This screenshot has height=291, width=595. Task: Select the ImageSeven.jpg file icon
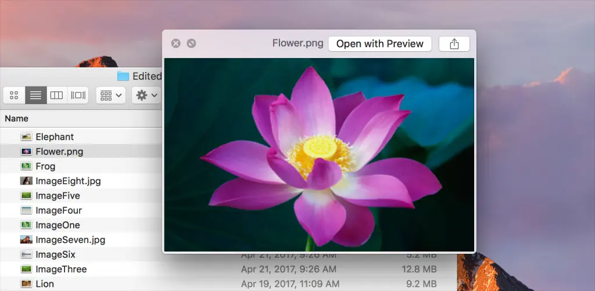coord(26,240)
